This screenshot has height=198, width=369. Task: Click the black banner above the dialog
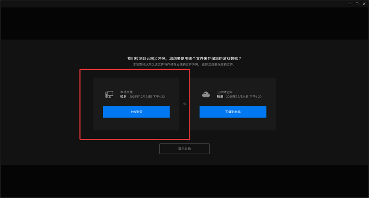pyautogui.click(x=184, y=23)
